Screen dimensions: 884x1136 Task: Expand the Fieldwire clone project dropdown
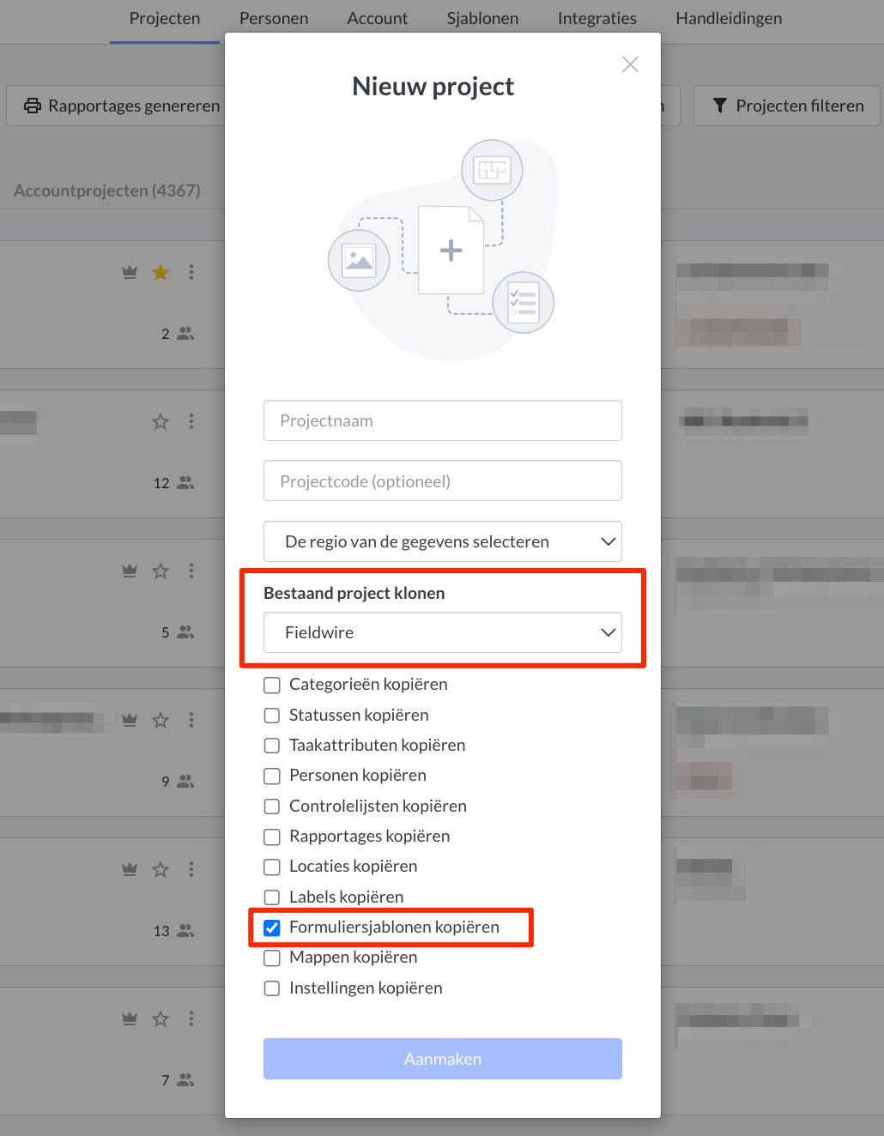443,632
